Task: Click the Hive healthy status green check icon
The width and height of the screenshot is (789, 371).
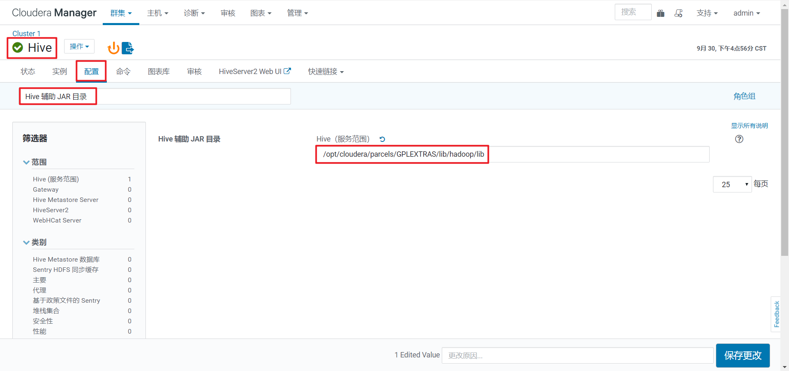Action: (18, 48)
